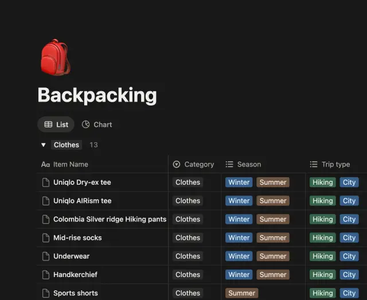
Task: Click page icon beside Underwear
Action: (x=46, y=256)
